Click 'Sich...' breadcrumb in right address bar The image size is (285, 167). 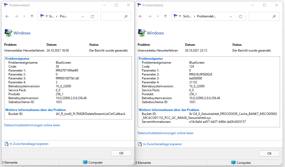pos(187,16)
